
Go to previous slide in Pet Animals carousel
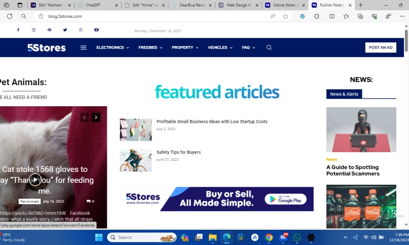coord(84,117)
